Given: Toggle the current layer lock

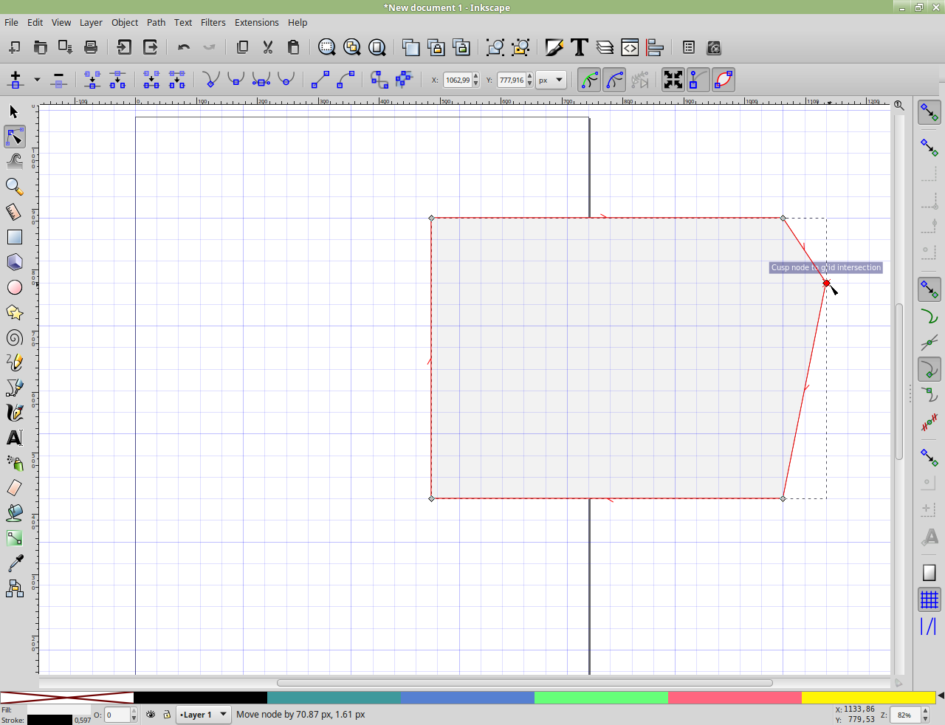Looking at the screenshot, I should pos(167,715).
